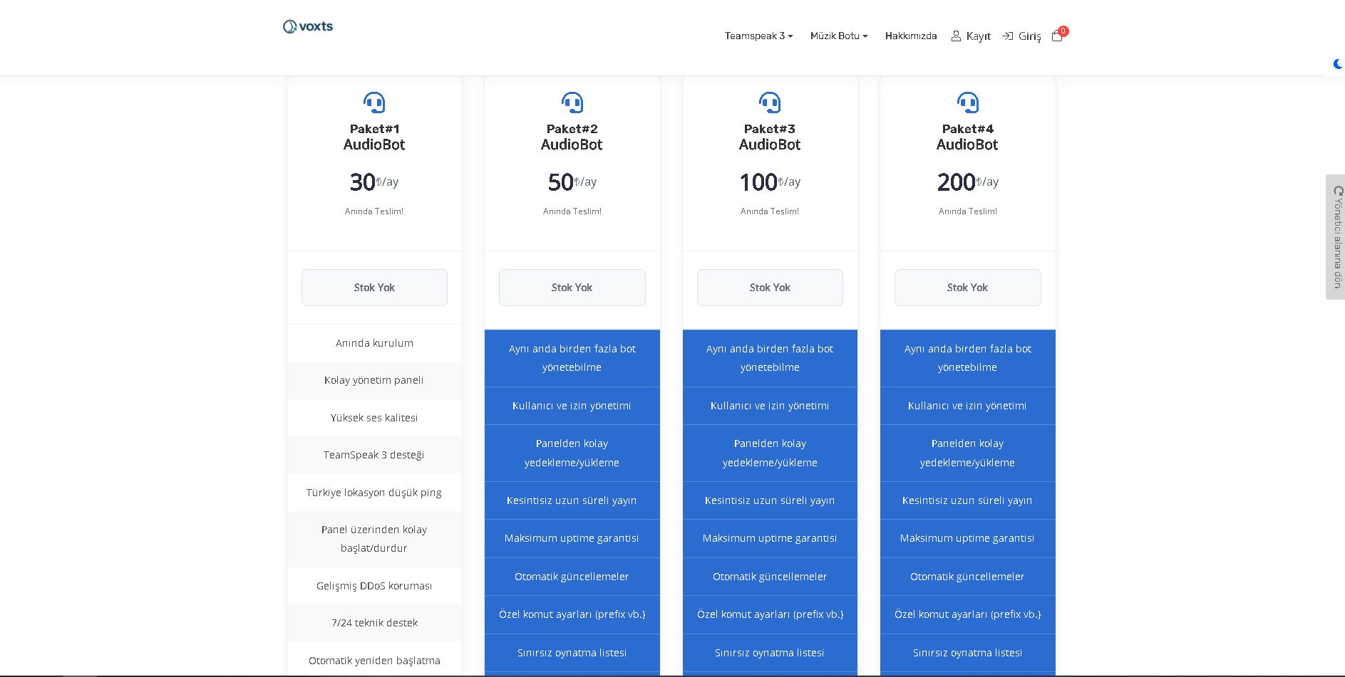Click Paket#4 Aynı anda birden fazla bot row

pos(967,358)
